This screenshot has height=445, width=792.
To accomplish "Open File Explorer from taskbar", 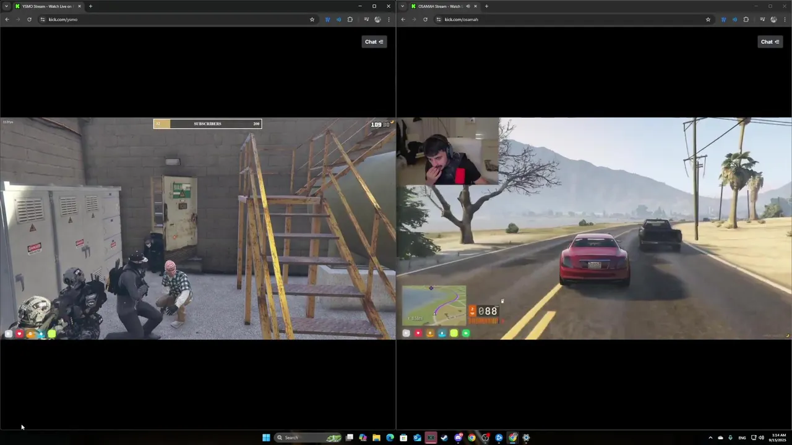I will click(376, 438).
